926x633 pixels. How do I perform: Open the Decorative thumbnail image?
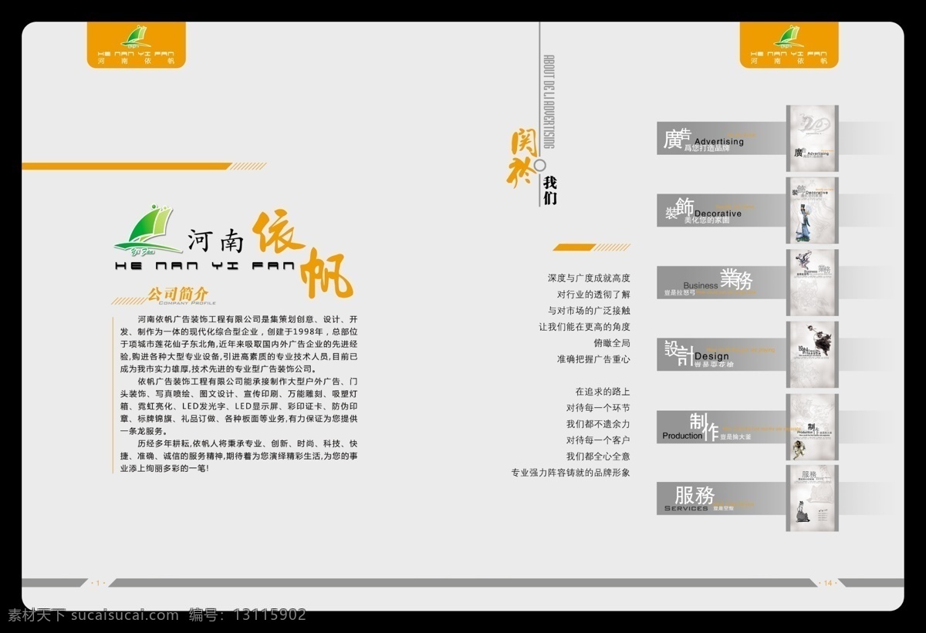coord(812,210)
